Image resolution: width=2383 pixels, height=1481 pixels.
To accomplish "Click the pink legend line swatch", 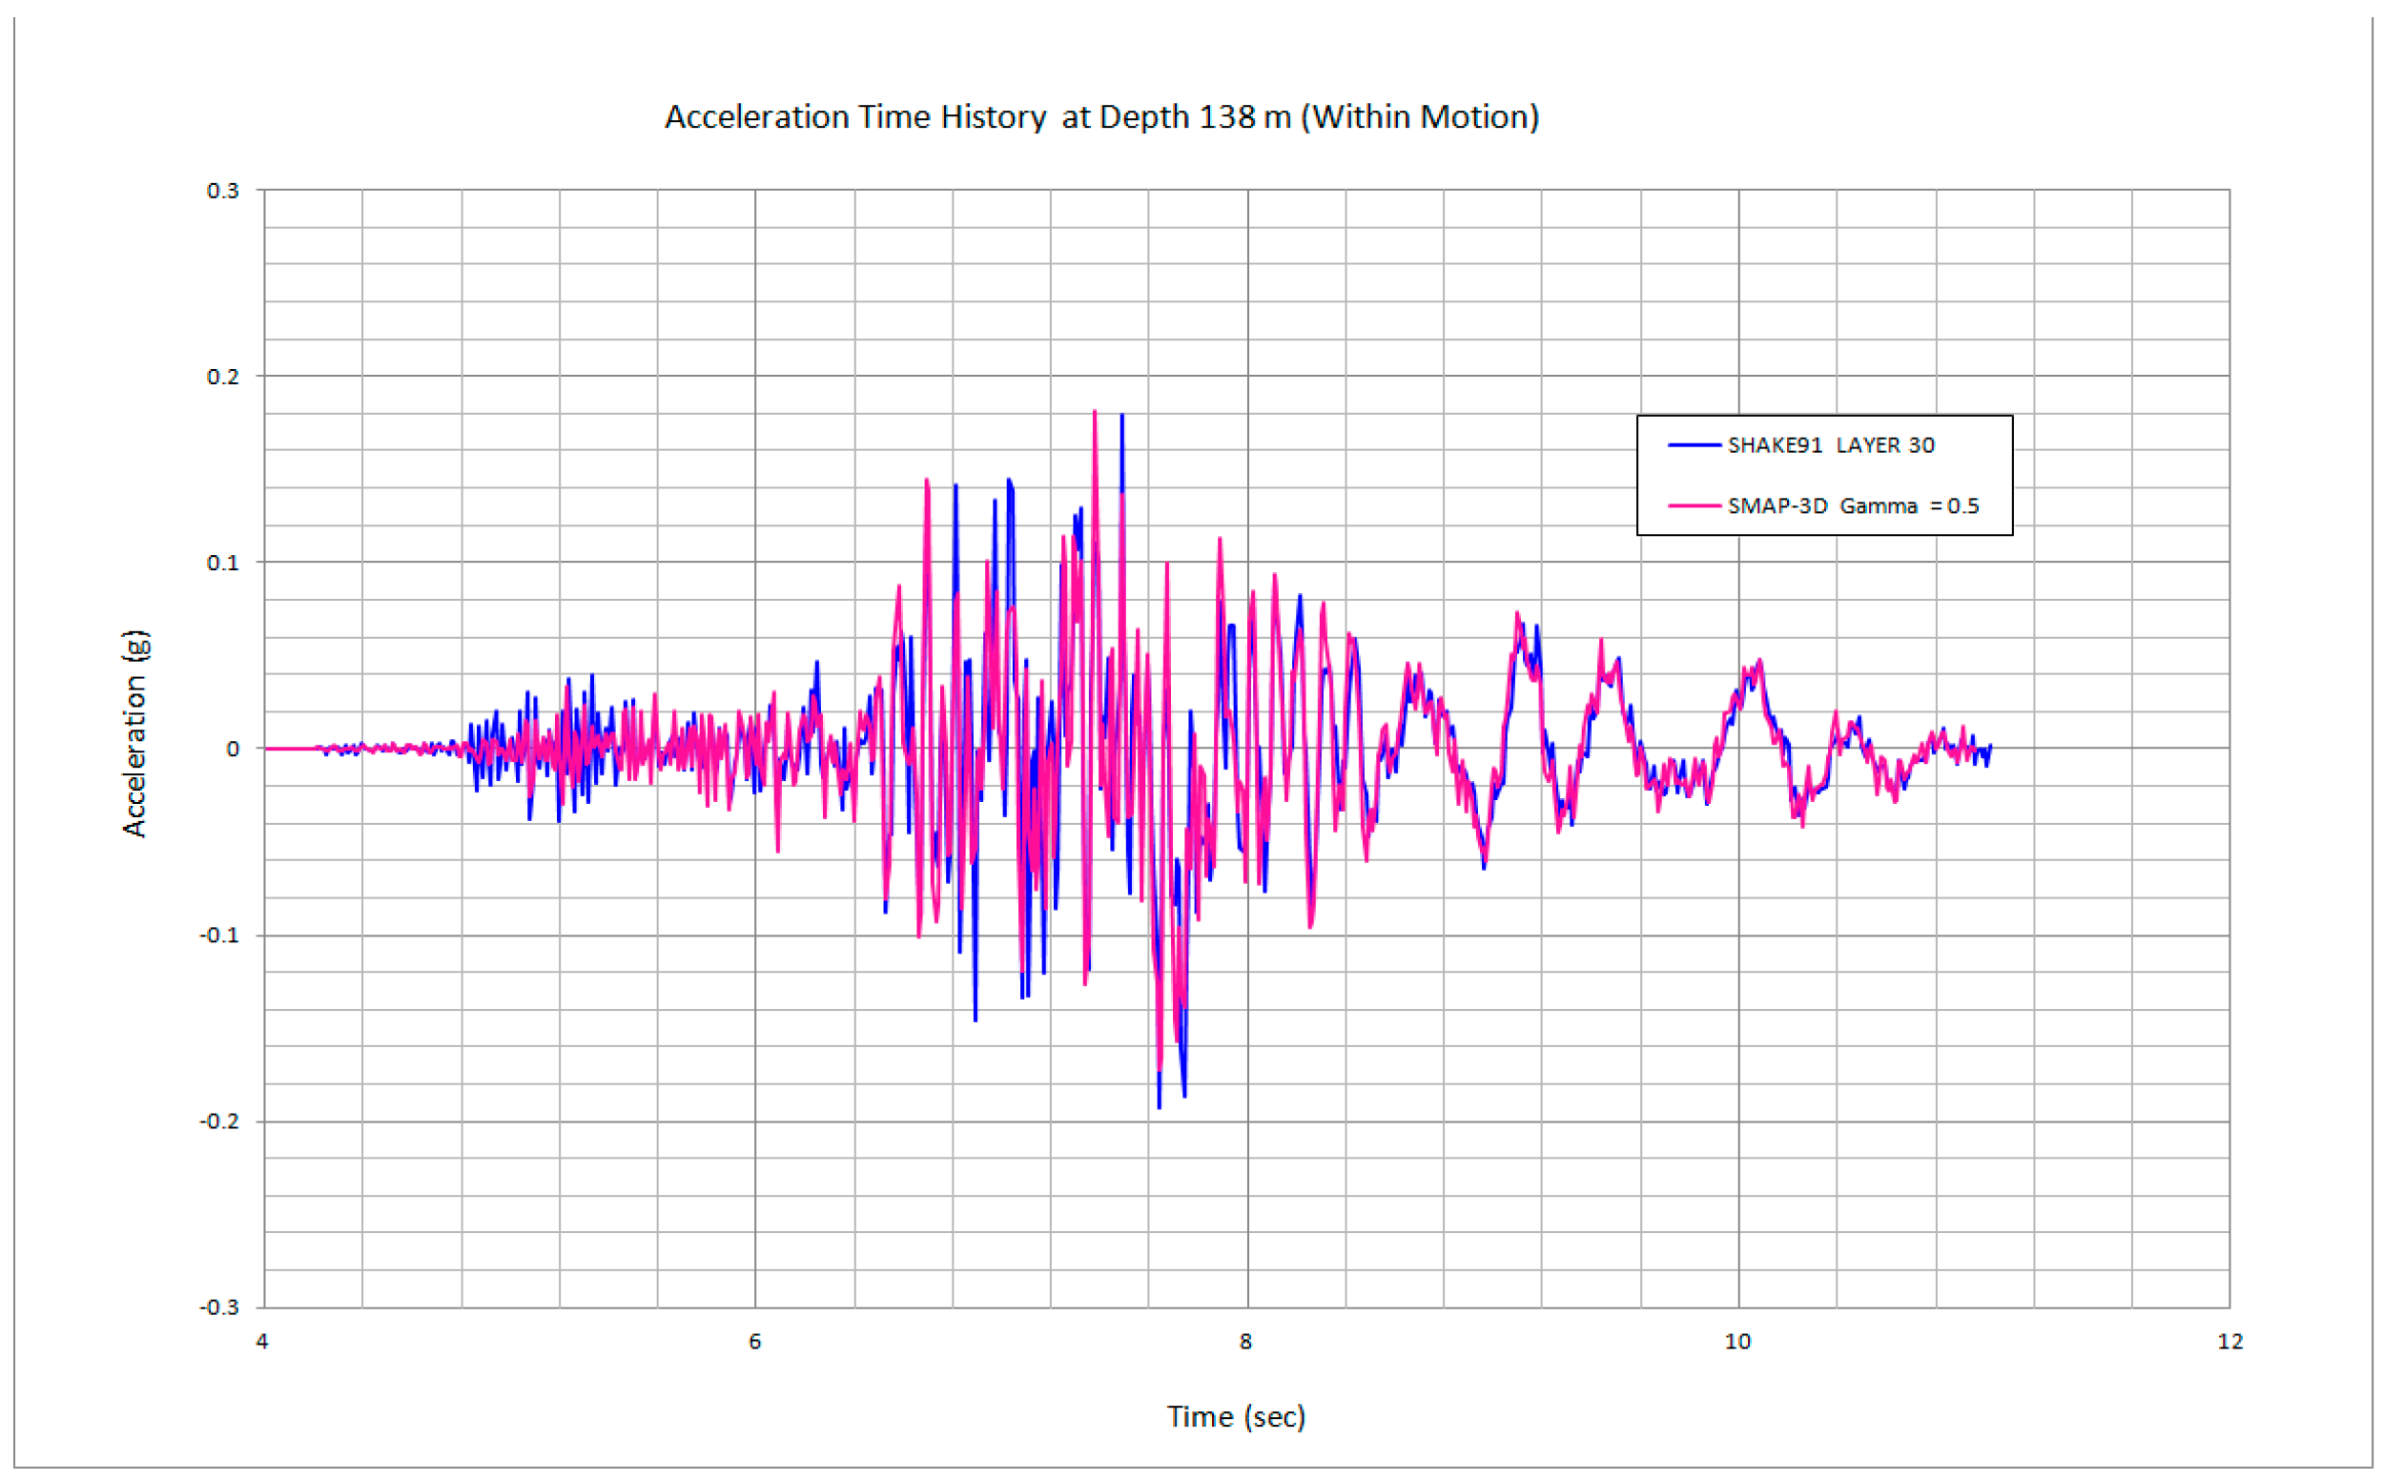I will point(1694,506).
